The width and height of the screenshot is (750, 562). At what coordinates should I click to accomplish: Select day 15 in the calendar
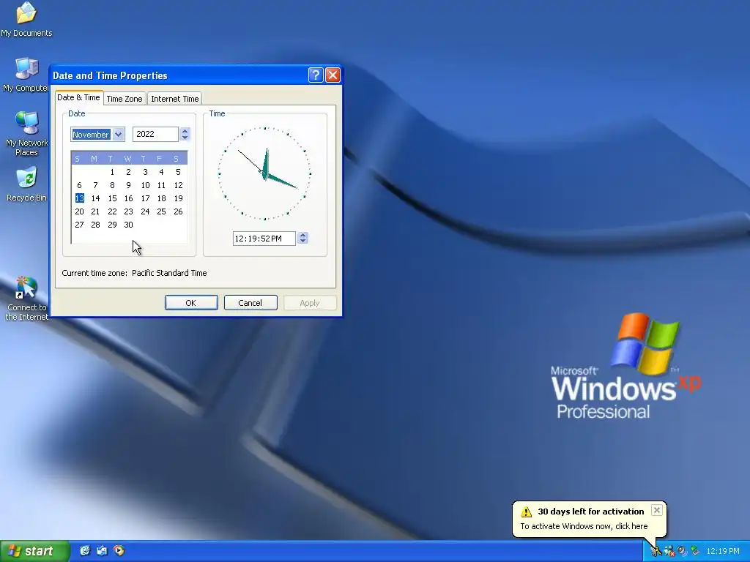point(112,198)
